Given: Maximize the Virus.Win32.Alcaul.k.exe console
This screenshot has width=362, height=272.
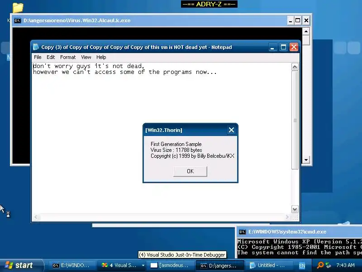Looking at the screenshot, I should 298,20.
